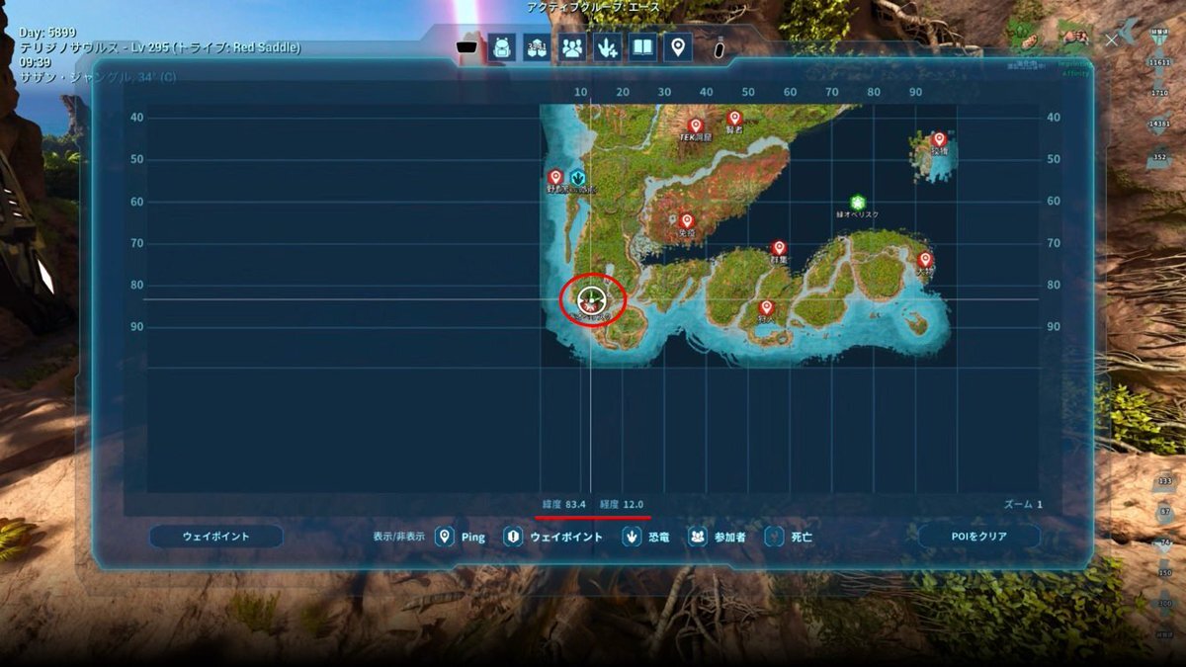Click the ズーム 1 zoom label

tap(1023, 504)
